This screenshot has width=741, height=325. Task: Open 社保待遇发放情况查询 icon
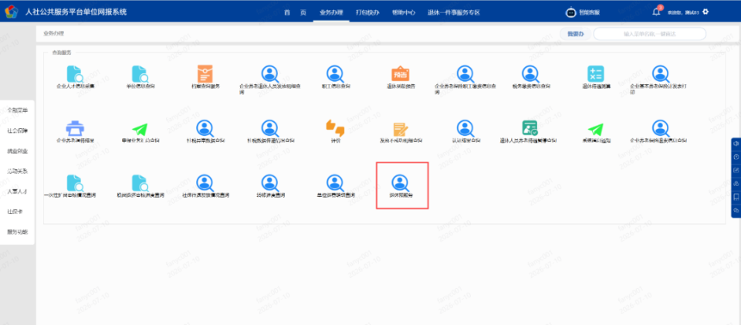point(205,183)
